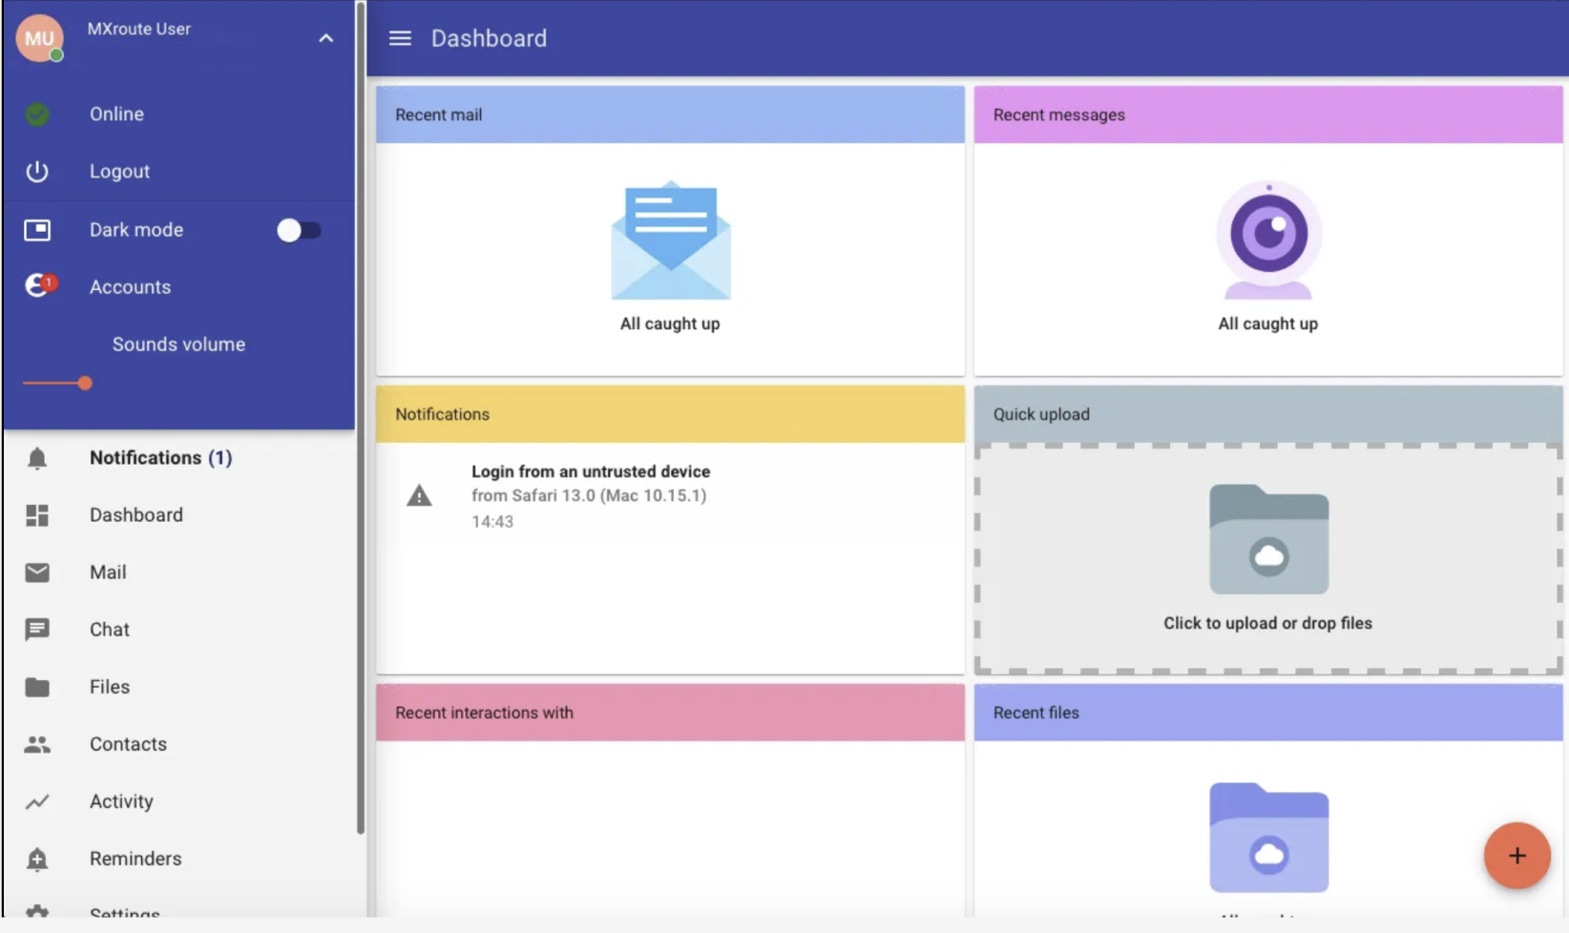Click the sidebar vertical scrollbar
The image size is (1569, 933).
[361, 420]
